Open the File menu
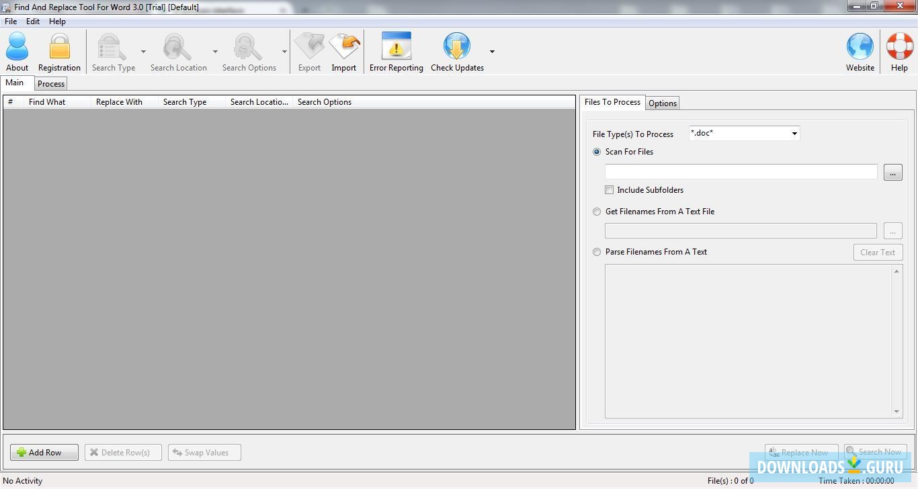Viewport: 918px width, 489px height. click(11, 21)
